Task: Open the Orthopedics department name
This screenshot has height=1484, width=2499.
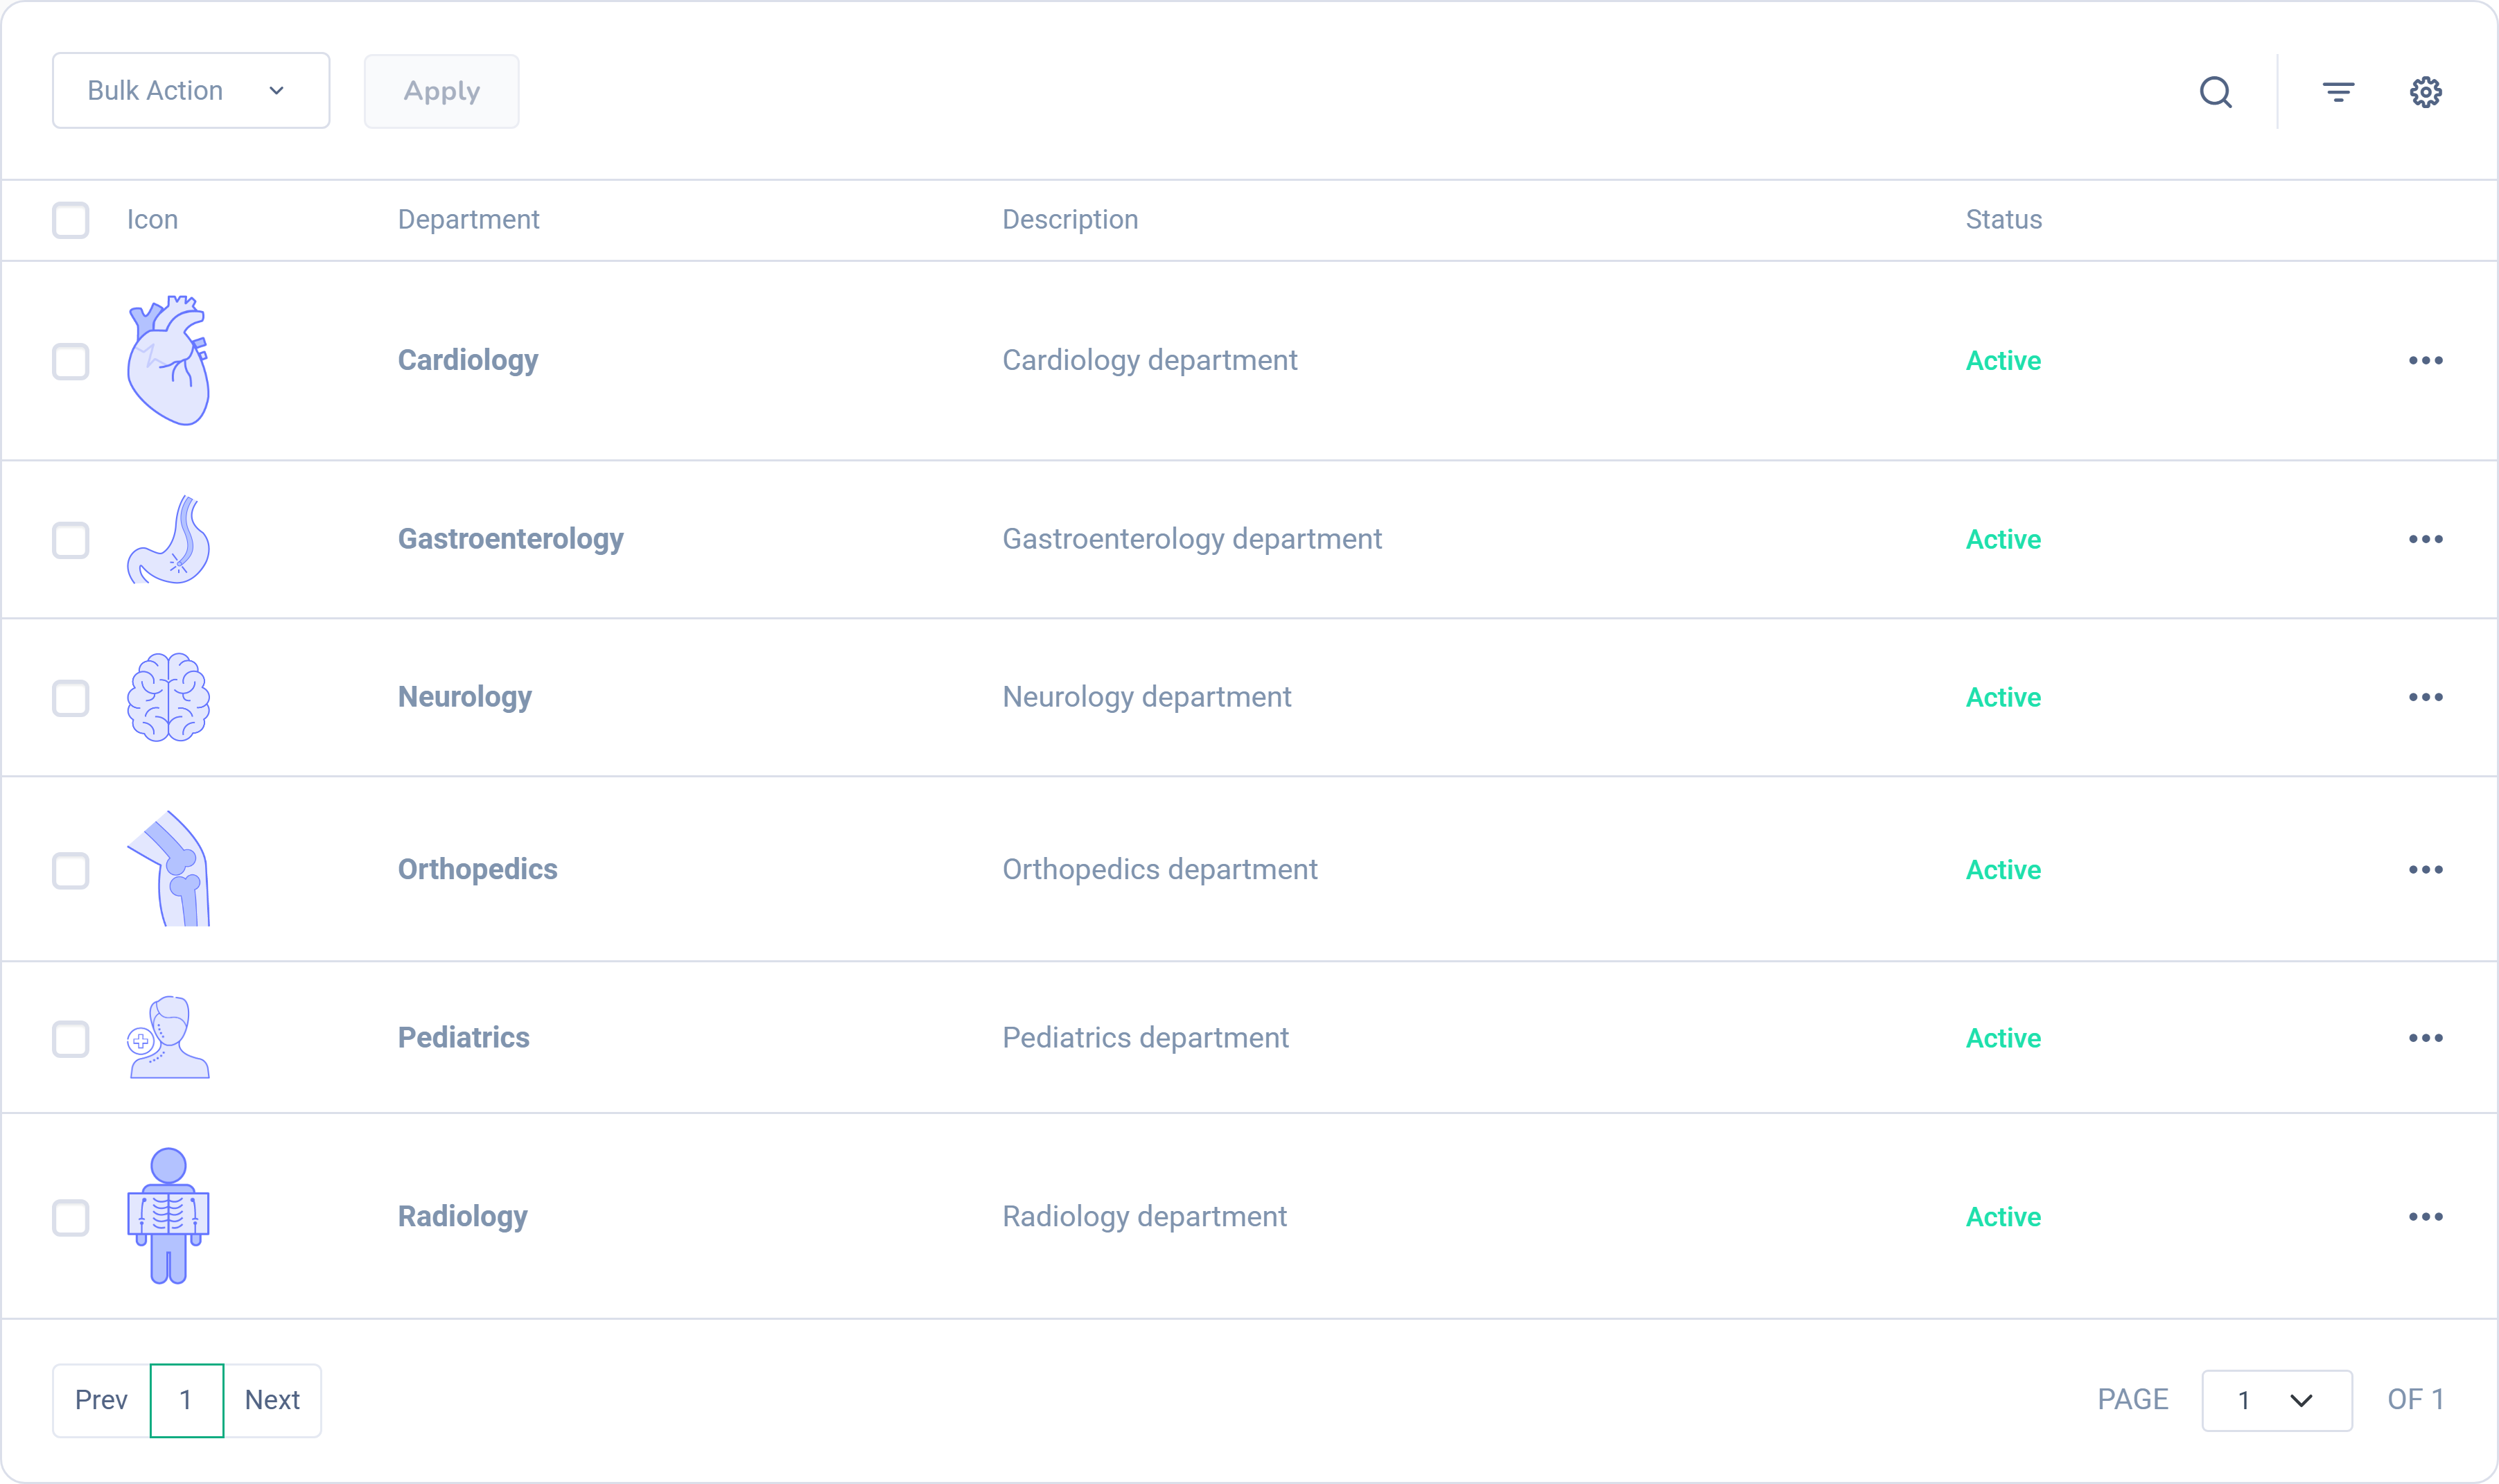Action: point(478,869)
